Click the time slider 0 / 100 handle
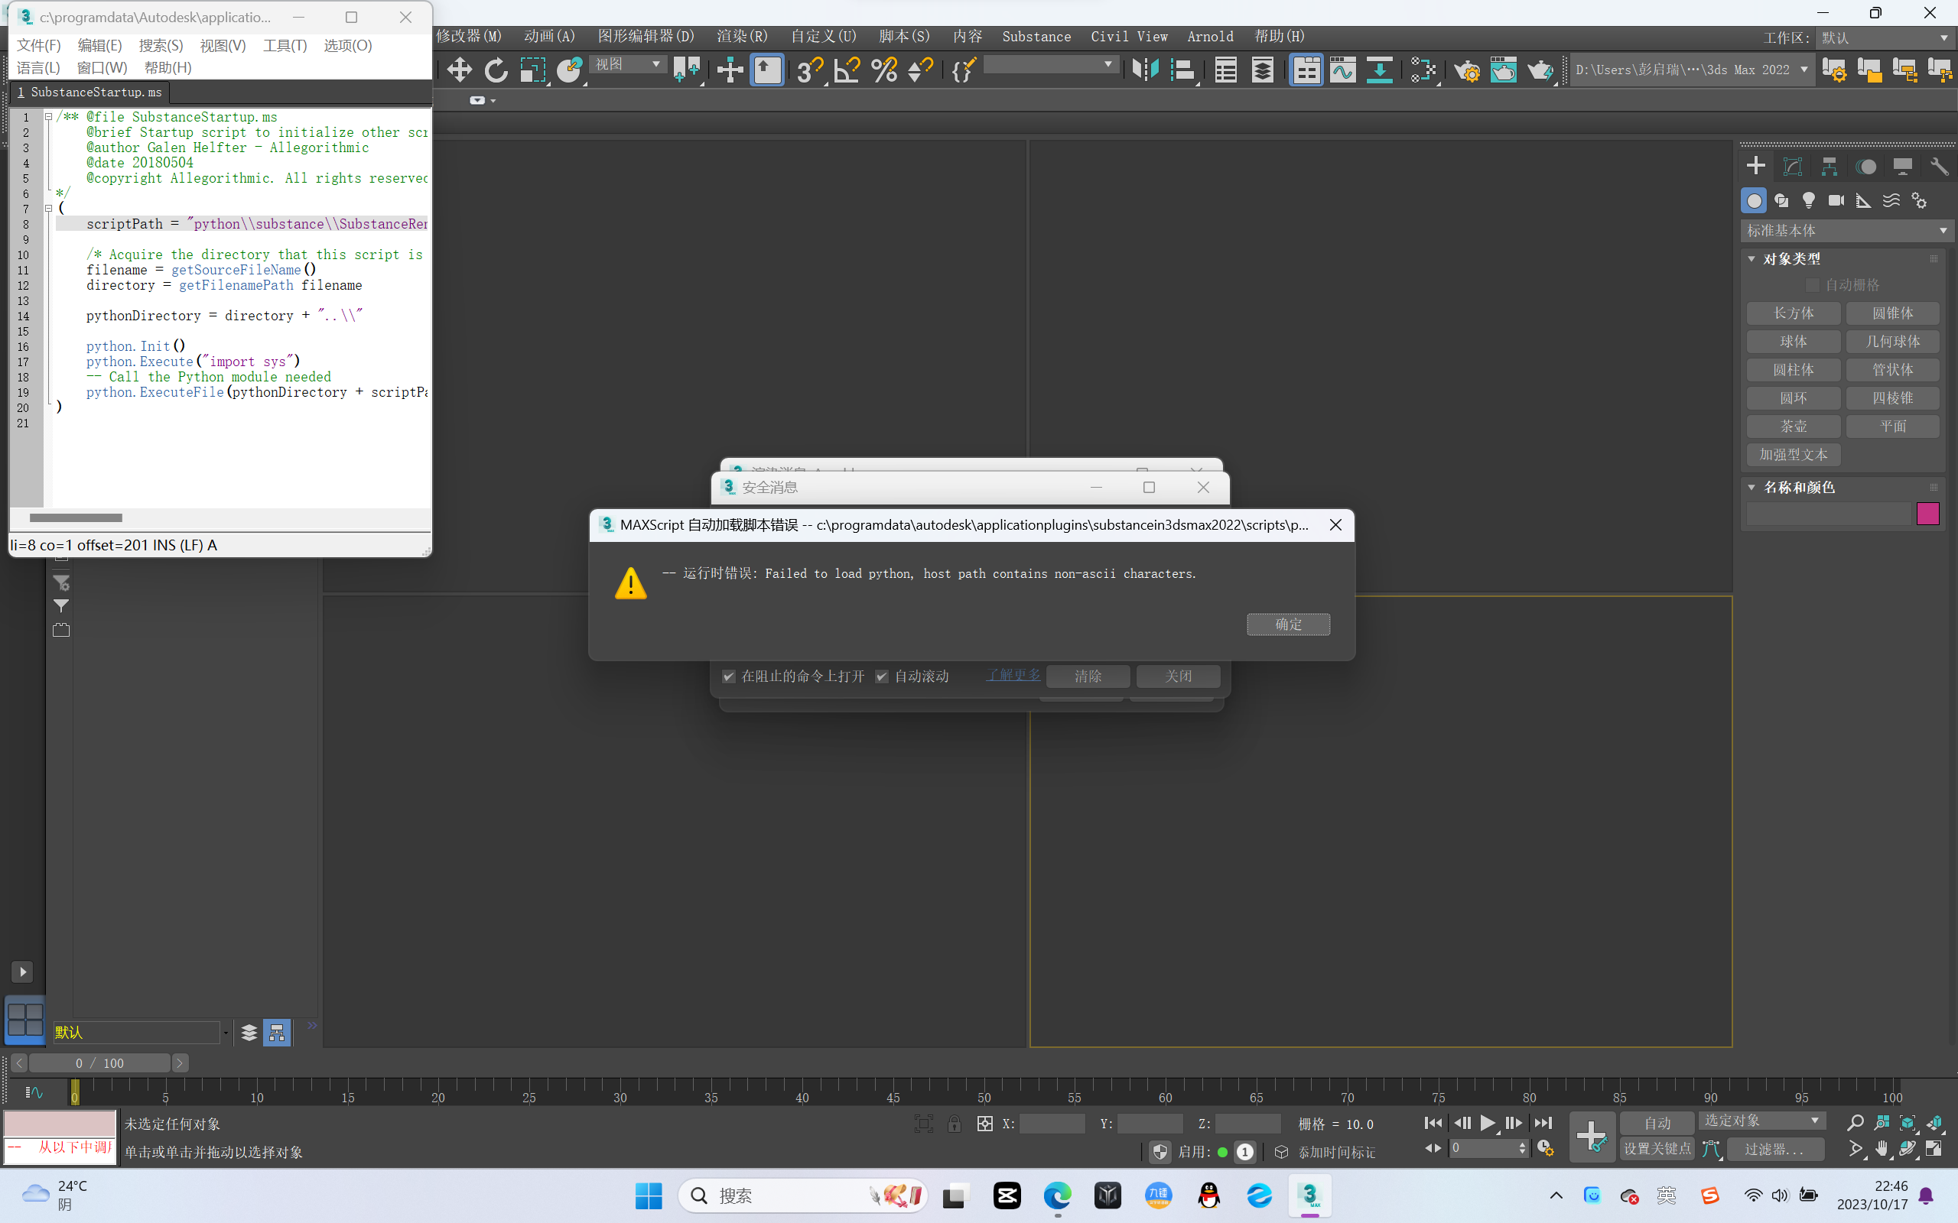The image size is (1958, 1223). (99, 1062)
